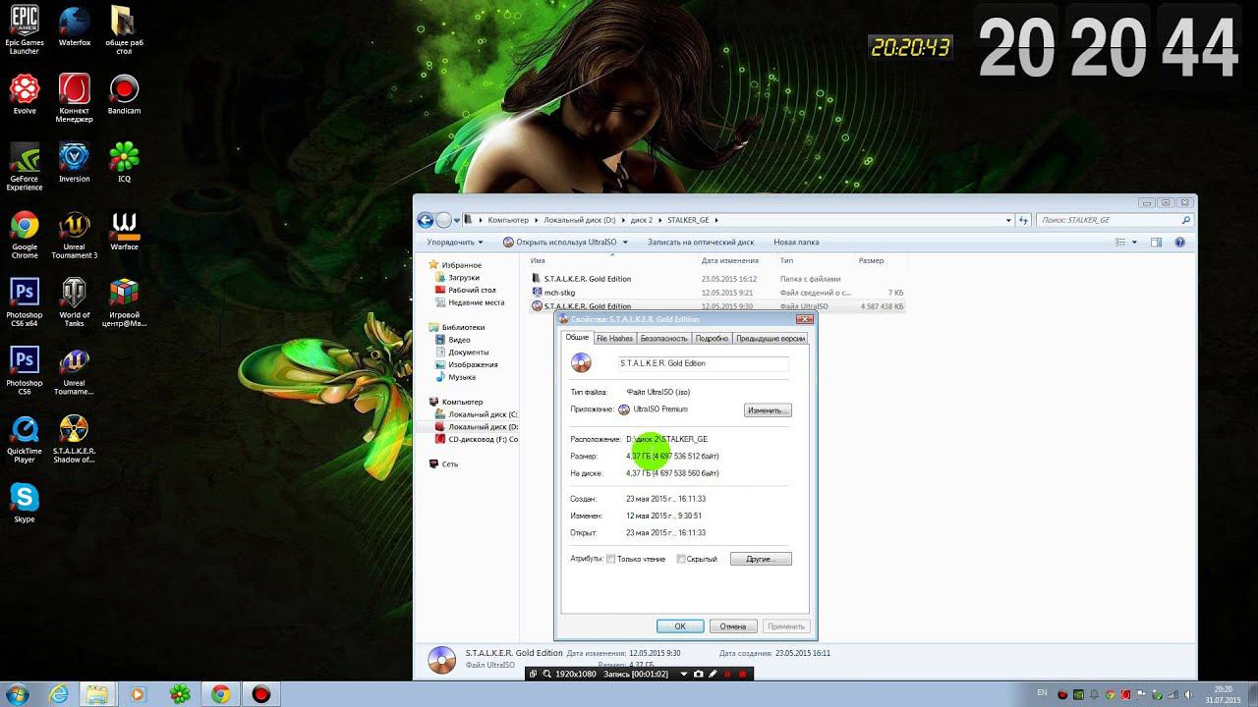
Task: Select the GeForce Experience desktop icon
Action: click(x=25, y=167)
